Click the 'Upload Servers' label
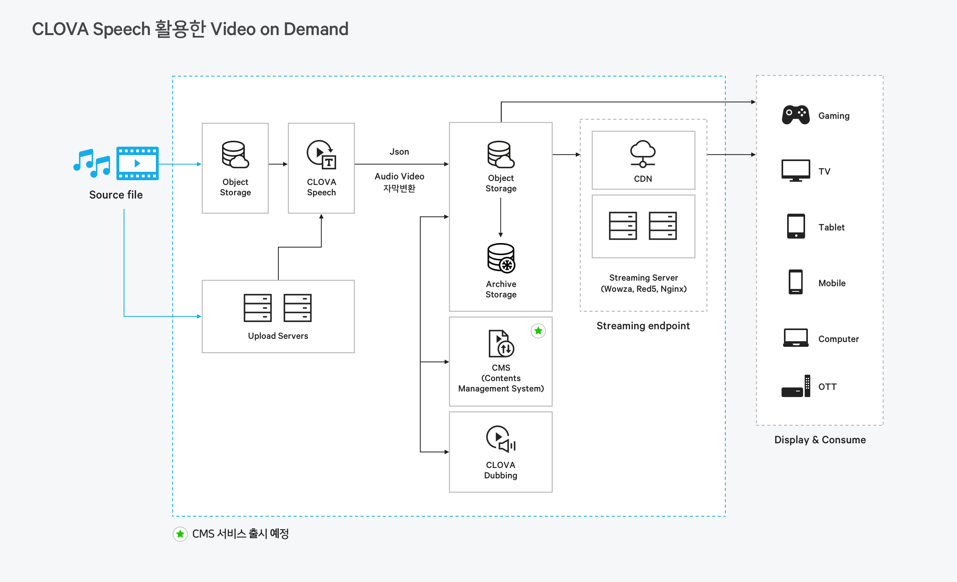 [x=278, y=336]
